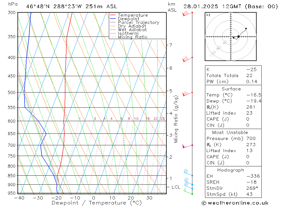This screenshot has height=206, width=282.
Task: Click the Pressure (mb) value 700
Action: coord(251,138)
